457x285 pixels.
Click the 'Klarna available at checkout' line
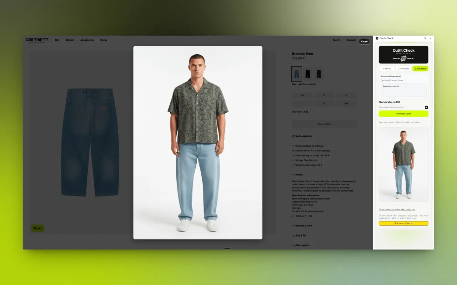point(309,146)
